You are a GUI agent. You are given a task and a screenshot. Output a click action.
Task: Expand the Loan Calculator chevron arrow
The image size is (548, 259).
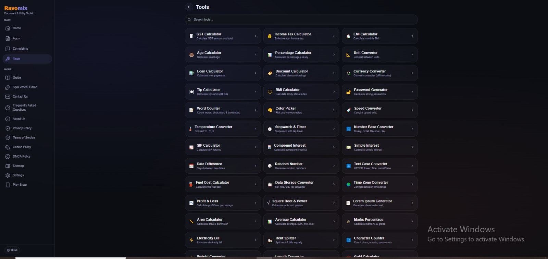[x=256, y=73]
